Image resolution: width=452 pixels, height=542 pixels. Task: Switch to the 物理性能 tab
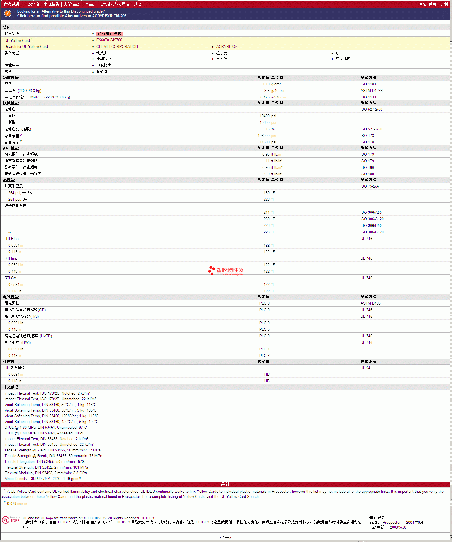(x=52, y=4)
